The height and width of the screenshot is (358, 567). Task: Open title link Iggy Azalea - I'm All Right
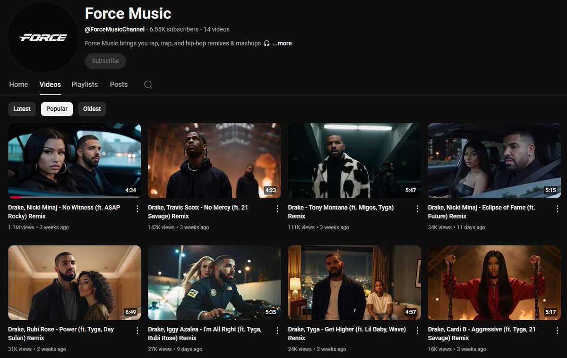point(205,334)
